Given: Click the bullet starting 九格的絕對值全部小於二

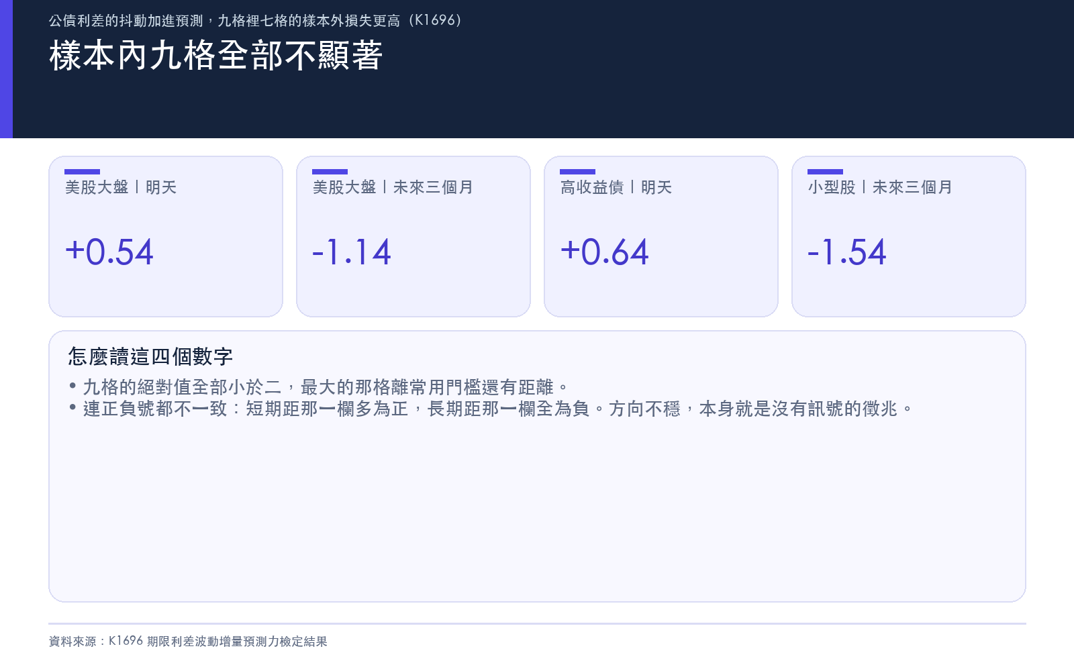Looking at the screenshot, I should [319, 387].
